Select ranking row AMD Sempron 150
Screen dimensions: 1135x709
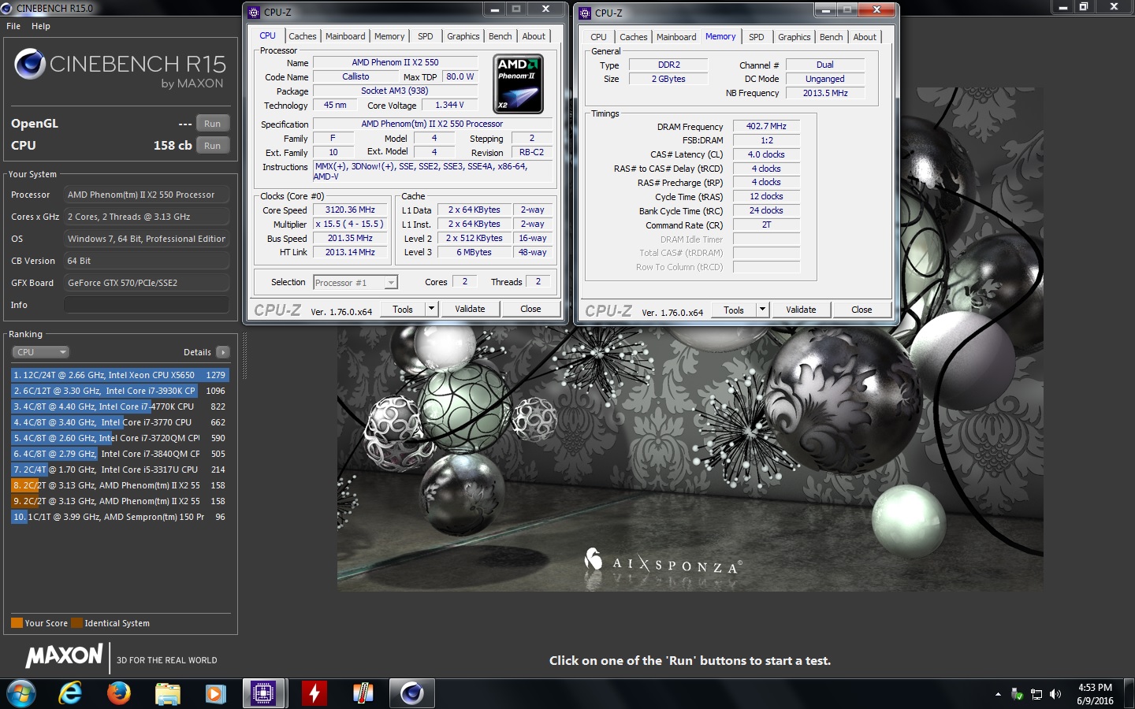120,517
